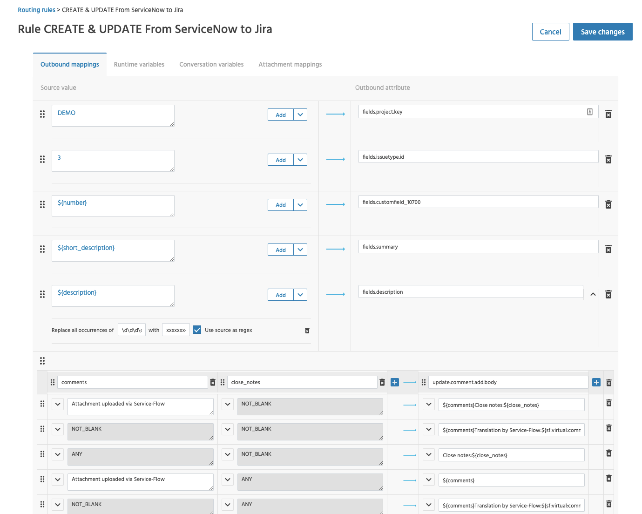Click the regex pattern replace source field
This screenshot has height=514, width=642.
[132, 330]
